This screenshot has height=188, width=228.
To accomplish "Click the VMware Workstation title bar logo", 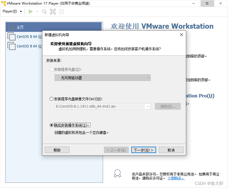I will pos(3,3).
